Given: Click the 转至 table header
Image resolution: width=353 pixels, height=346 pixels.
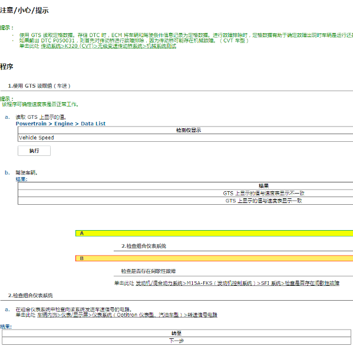Looking at the screenshot, I should 177,334.
